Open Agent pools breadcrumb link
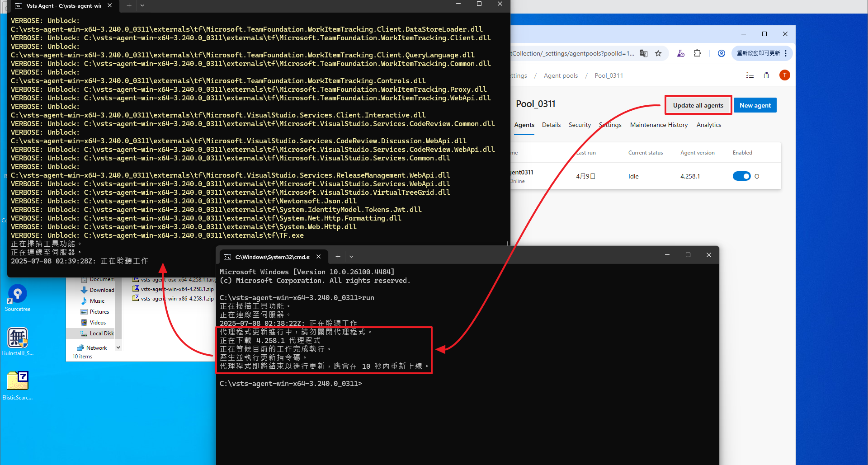 click(561, 75)
